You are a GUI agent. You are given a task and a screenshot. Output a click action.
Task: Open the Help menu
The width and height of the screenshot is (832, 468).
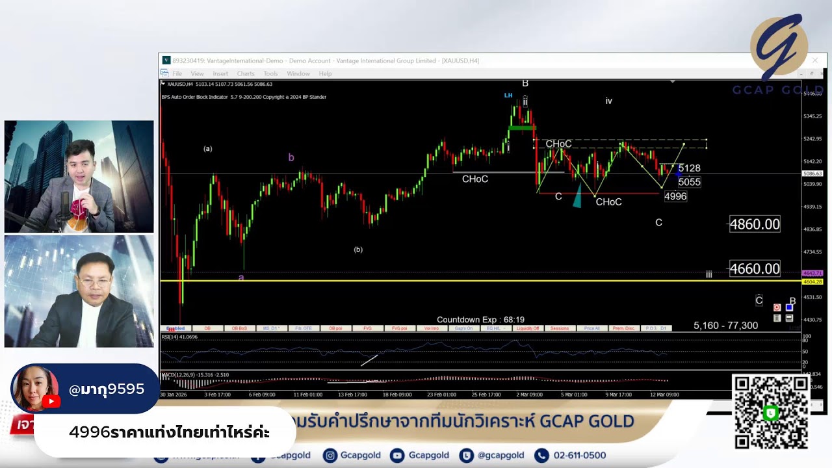[x=325, y=73]
